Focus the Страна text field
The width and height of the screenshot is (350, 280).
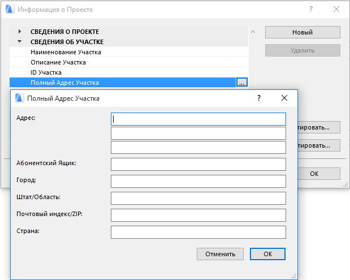coord(198,232)
